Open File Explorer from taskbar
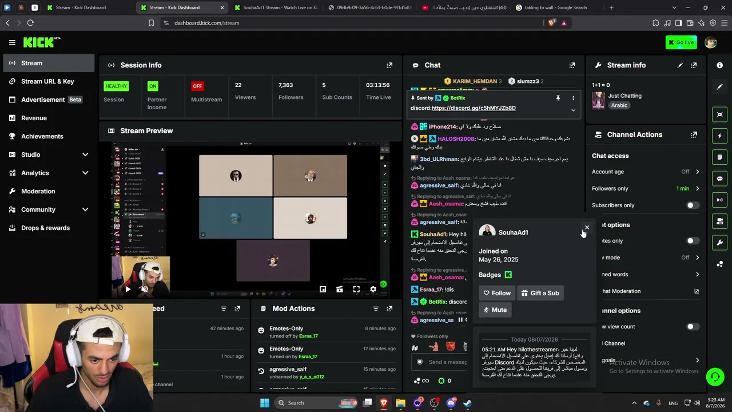732x412 pixels. [400, 403]
